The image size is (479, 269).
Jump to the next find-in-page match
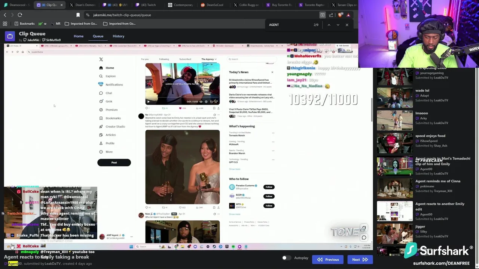coord(338,25)
